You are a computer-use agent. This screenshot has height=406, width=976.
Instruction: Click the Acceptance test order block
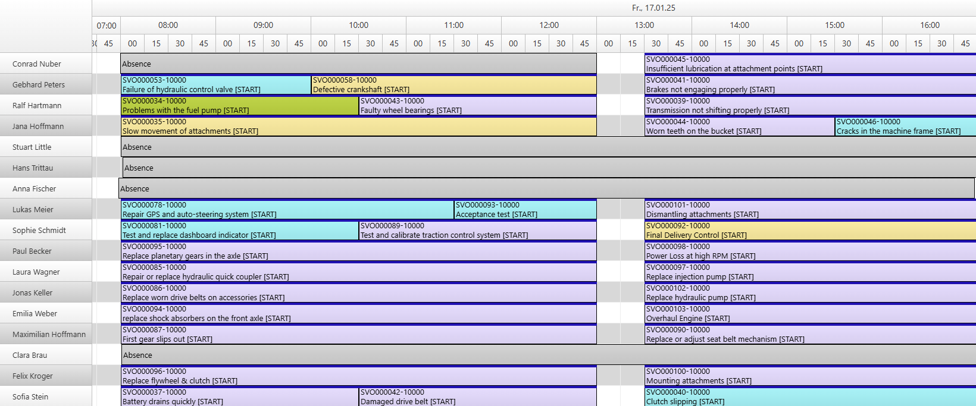pos(525,210)
